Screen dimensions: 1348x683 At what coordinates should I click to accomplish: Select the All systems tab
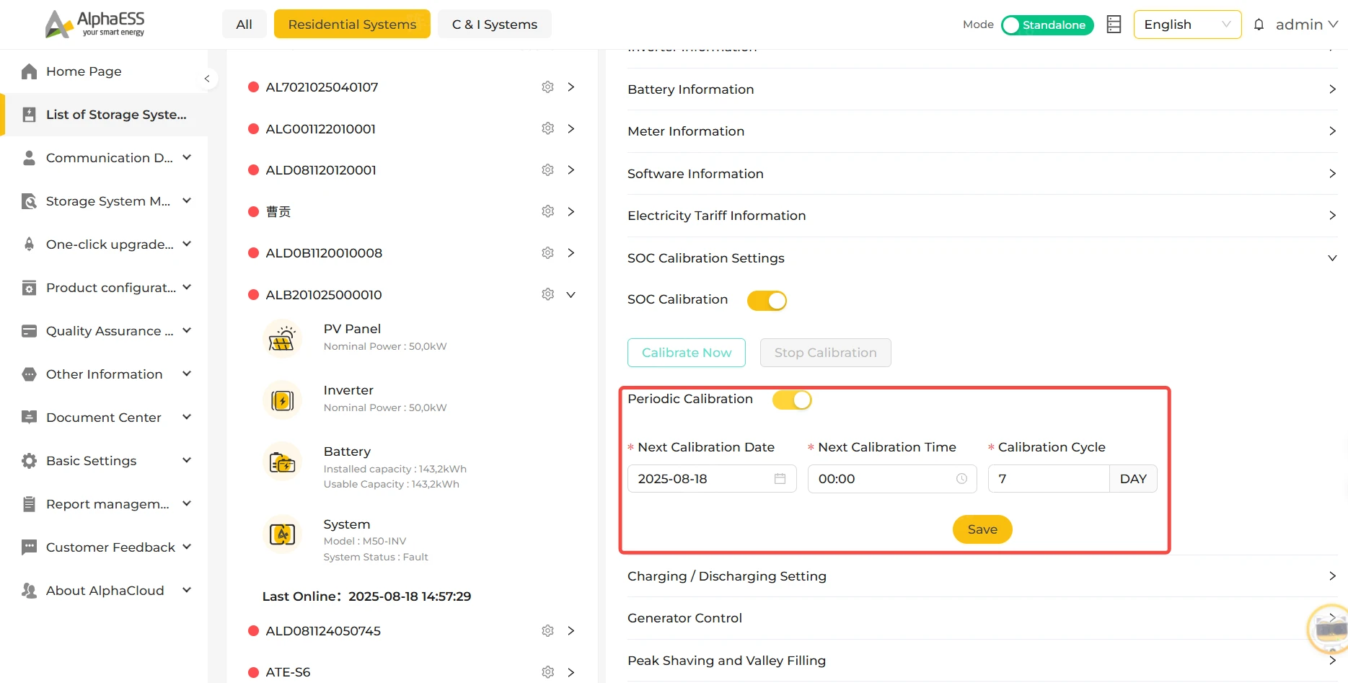click(x=245, y=24)
